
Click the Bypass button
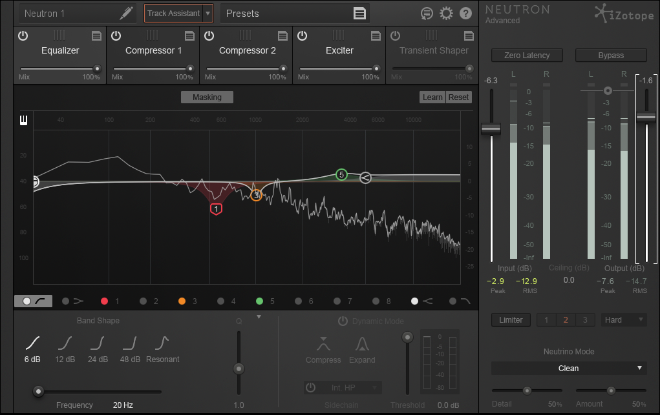[x=611, y=55]
